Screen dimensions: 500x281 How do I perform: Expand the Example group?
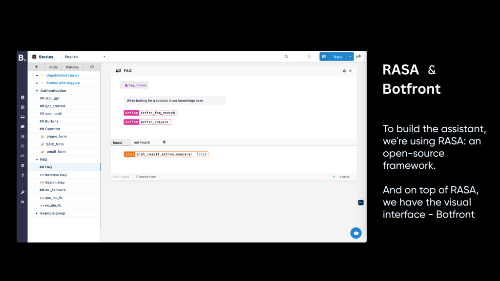37,213
